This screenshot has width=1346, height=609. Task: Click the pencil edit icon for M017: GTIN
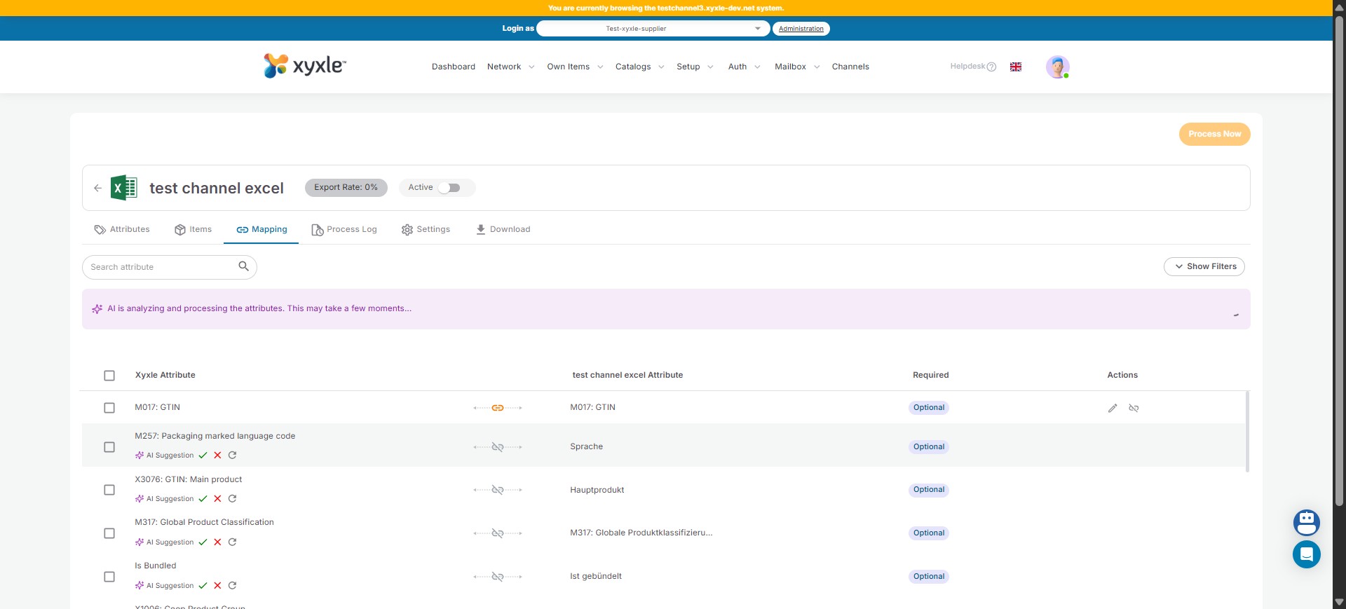point(1113,408)
